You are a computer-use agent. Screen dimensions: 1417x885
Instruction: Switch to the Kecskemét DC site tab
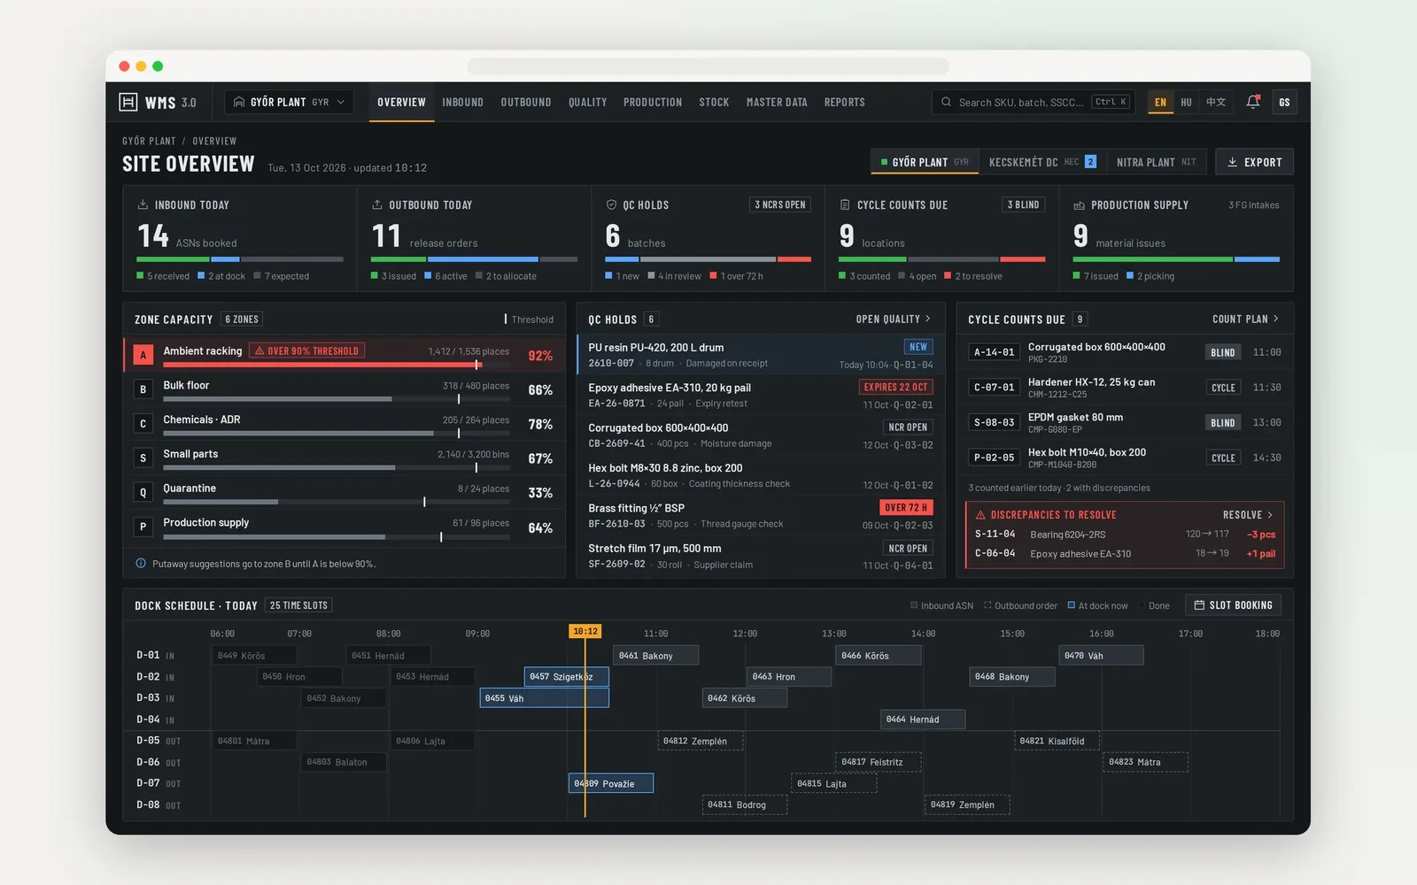point(1042,162)
